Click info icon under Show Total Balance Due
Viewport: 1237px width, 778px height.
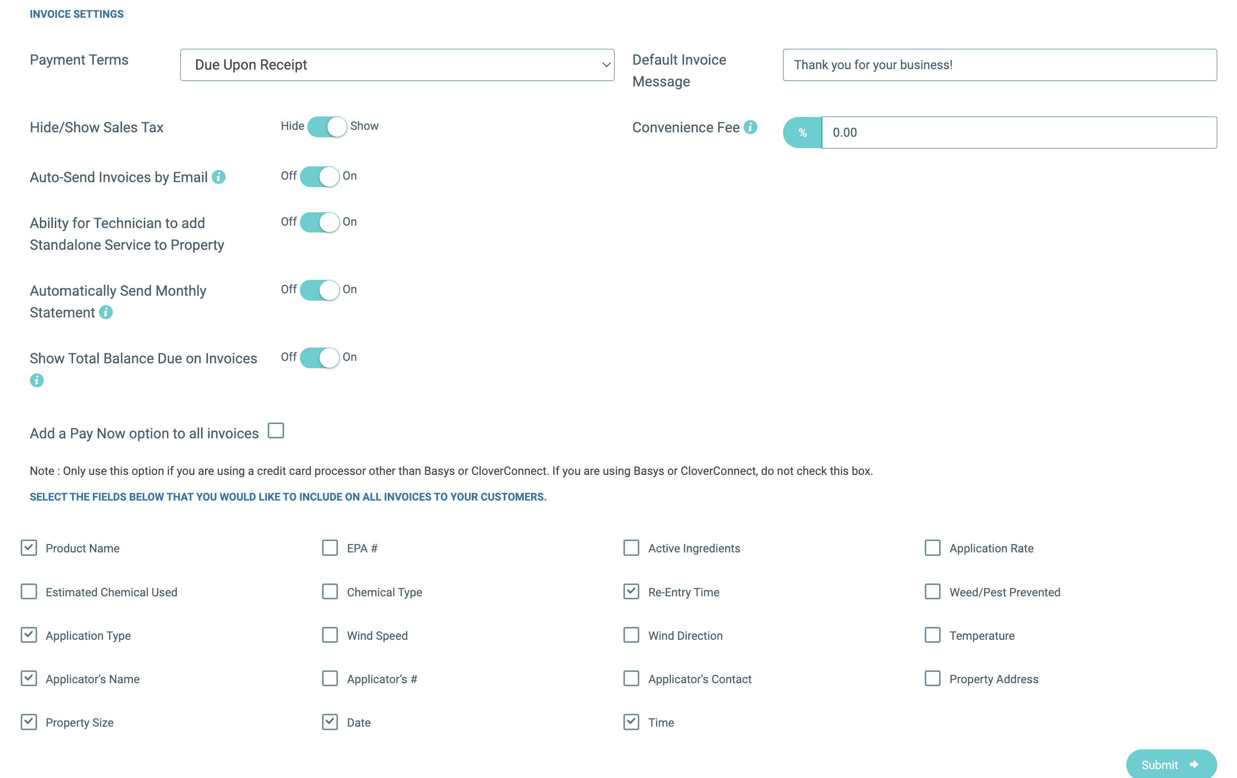pos(37,380)
